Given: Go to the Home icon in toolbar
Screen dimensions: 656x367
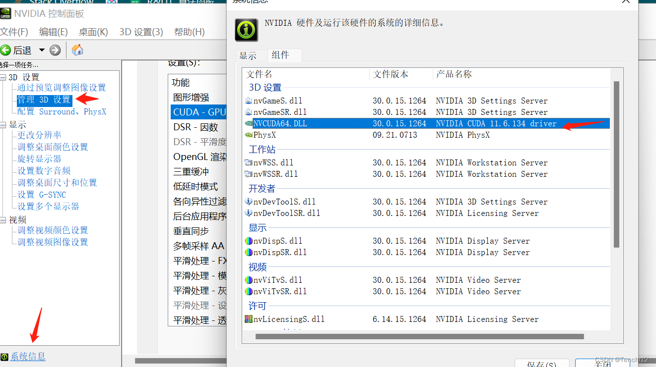Looking at the screenshot, I should click(77, 50).
